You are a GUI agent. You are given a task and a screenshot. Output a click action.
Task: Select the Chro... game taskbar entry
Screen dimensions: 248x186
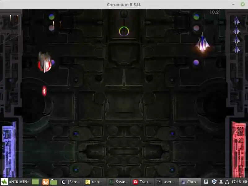click(x=190, y=182)
